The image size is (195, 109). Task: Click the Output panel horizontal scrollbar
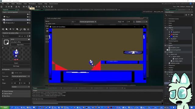pos(45,104)
